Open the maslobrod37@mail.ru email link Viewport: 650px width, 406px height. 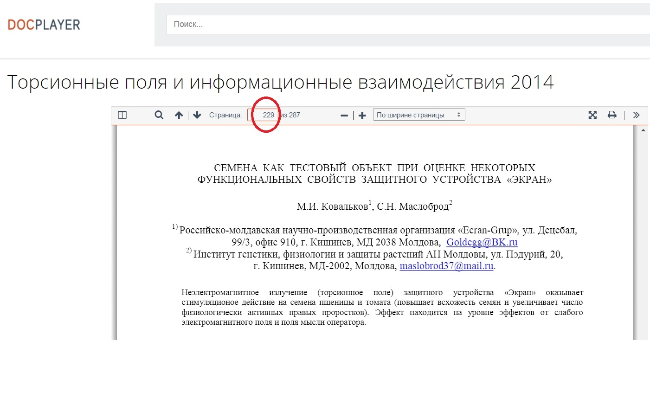(446, 266)
